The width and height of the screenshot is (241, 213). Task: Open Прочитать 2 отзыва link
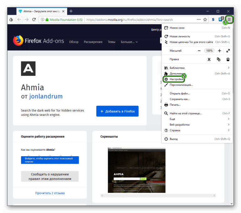50,193
